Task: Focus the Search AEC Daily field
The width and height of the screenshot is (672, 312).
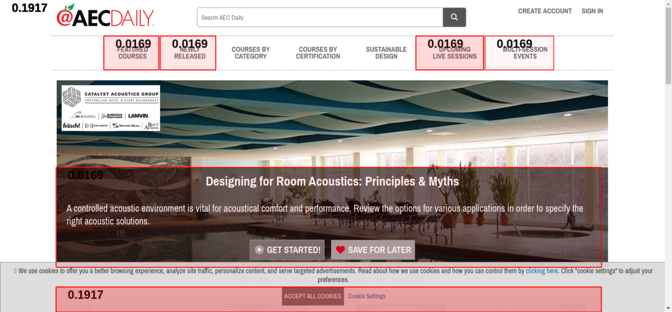Action: [x=320, y=17]
